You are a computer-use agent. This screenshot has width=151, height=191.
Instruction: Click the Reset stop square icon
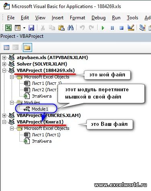[121, 28]
